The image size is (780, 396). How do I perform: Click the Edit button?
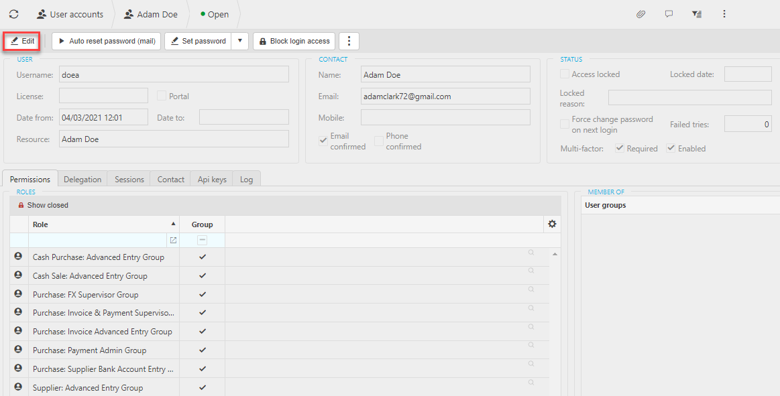pyautogui.click(x=23, y=42)
